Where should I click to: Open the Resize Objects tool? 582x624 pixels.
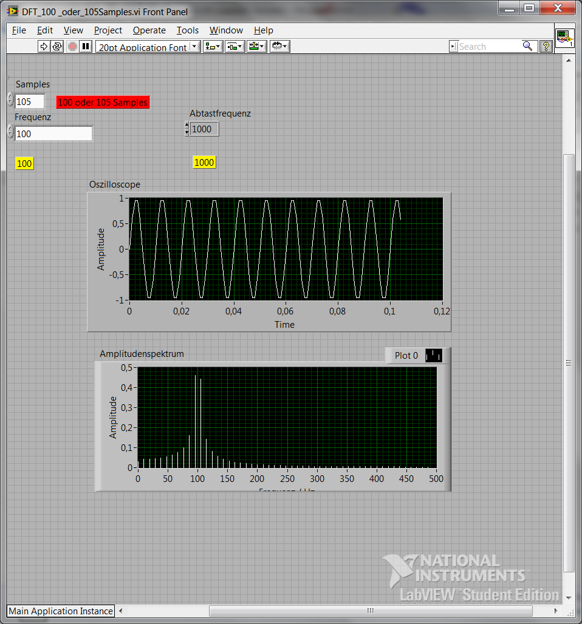pyautogui.click(x=256, y=46)
